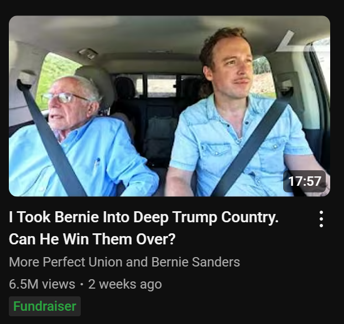Click the rear window of the truck cab
This screenshot has height=324, width=344.
click(x=158, y=86)
